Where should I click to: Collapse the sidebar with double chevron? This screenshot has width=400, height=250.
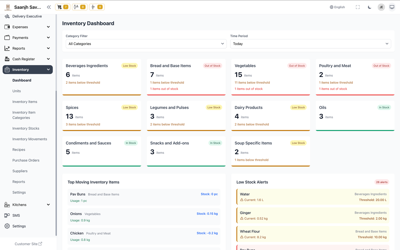[49, 7]
